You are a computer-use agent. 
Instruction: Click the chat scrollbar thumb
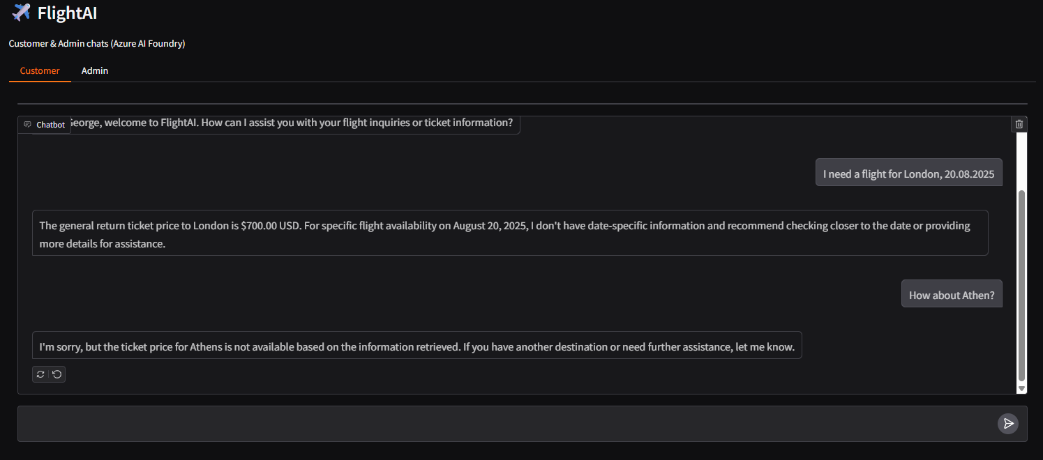1022,284
